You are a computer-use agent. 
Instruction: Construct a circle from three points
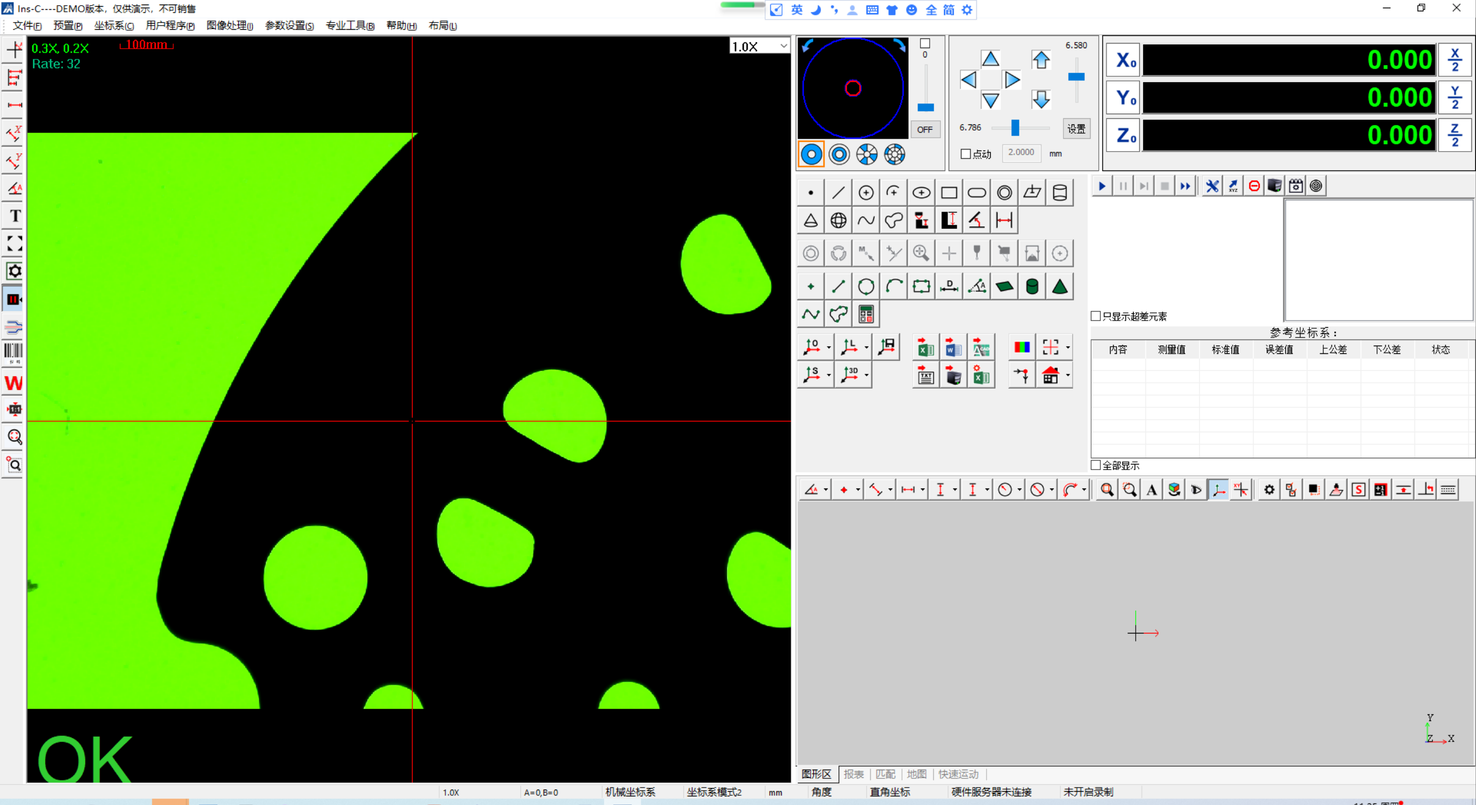pyautogui.click(x=866, y=286)
